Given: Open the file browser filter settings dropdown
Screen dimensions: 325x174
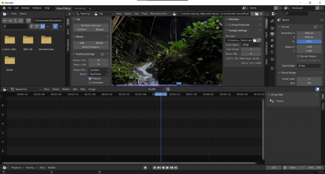Looking at the screenshot, I should point(61,26).
